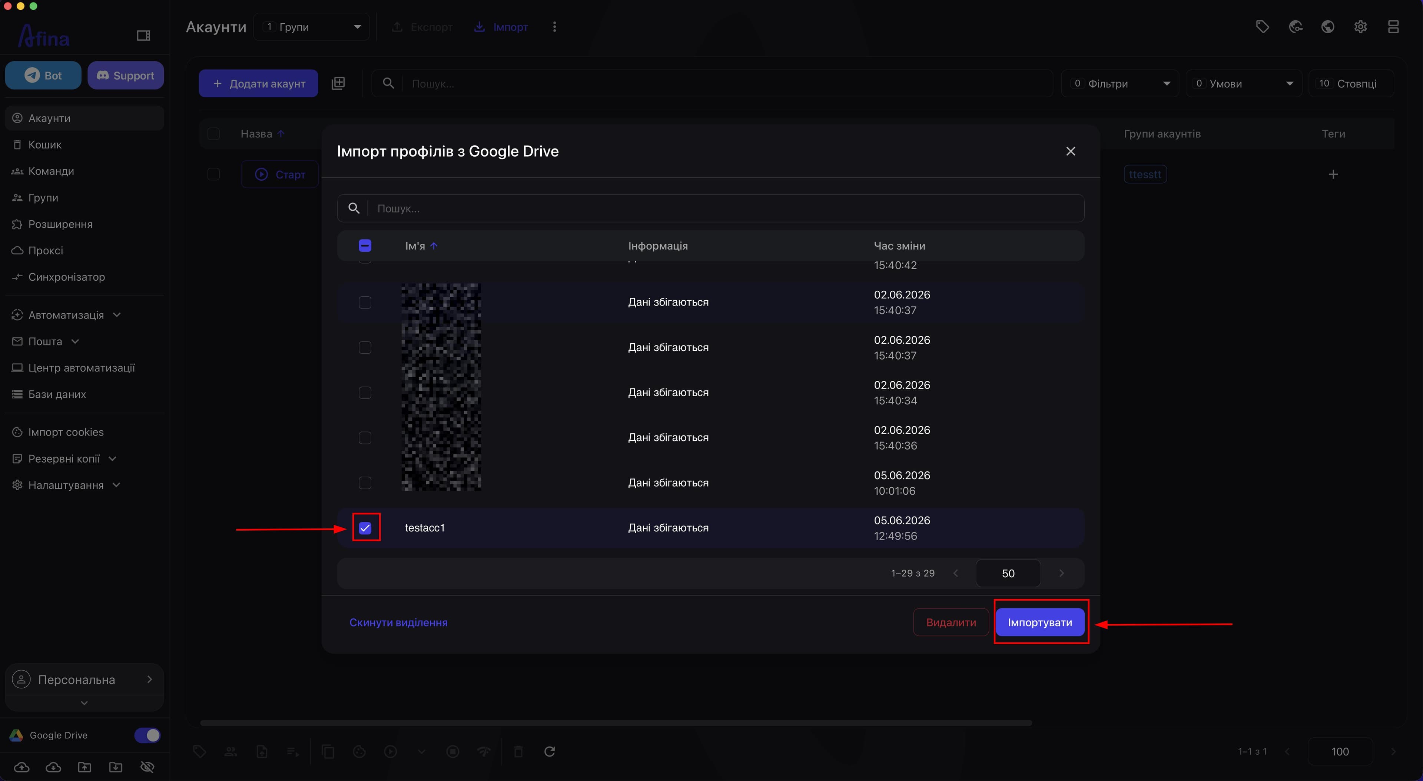Click the tag icon in bottom toolbar
Screen dimensions: 1423x781
point(199,751)
